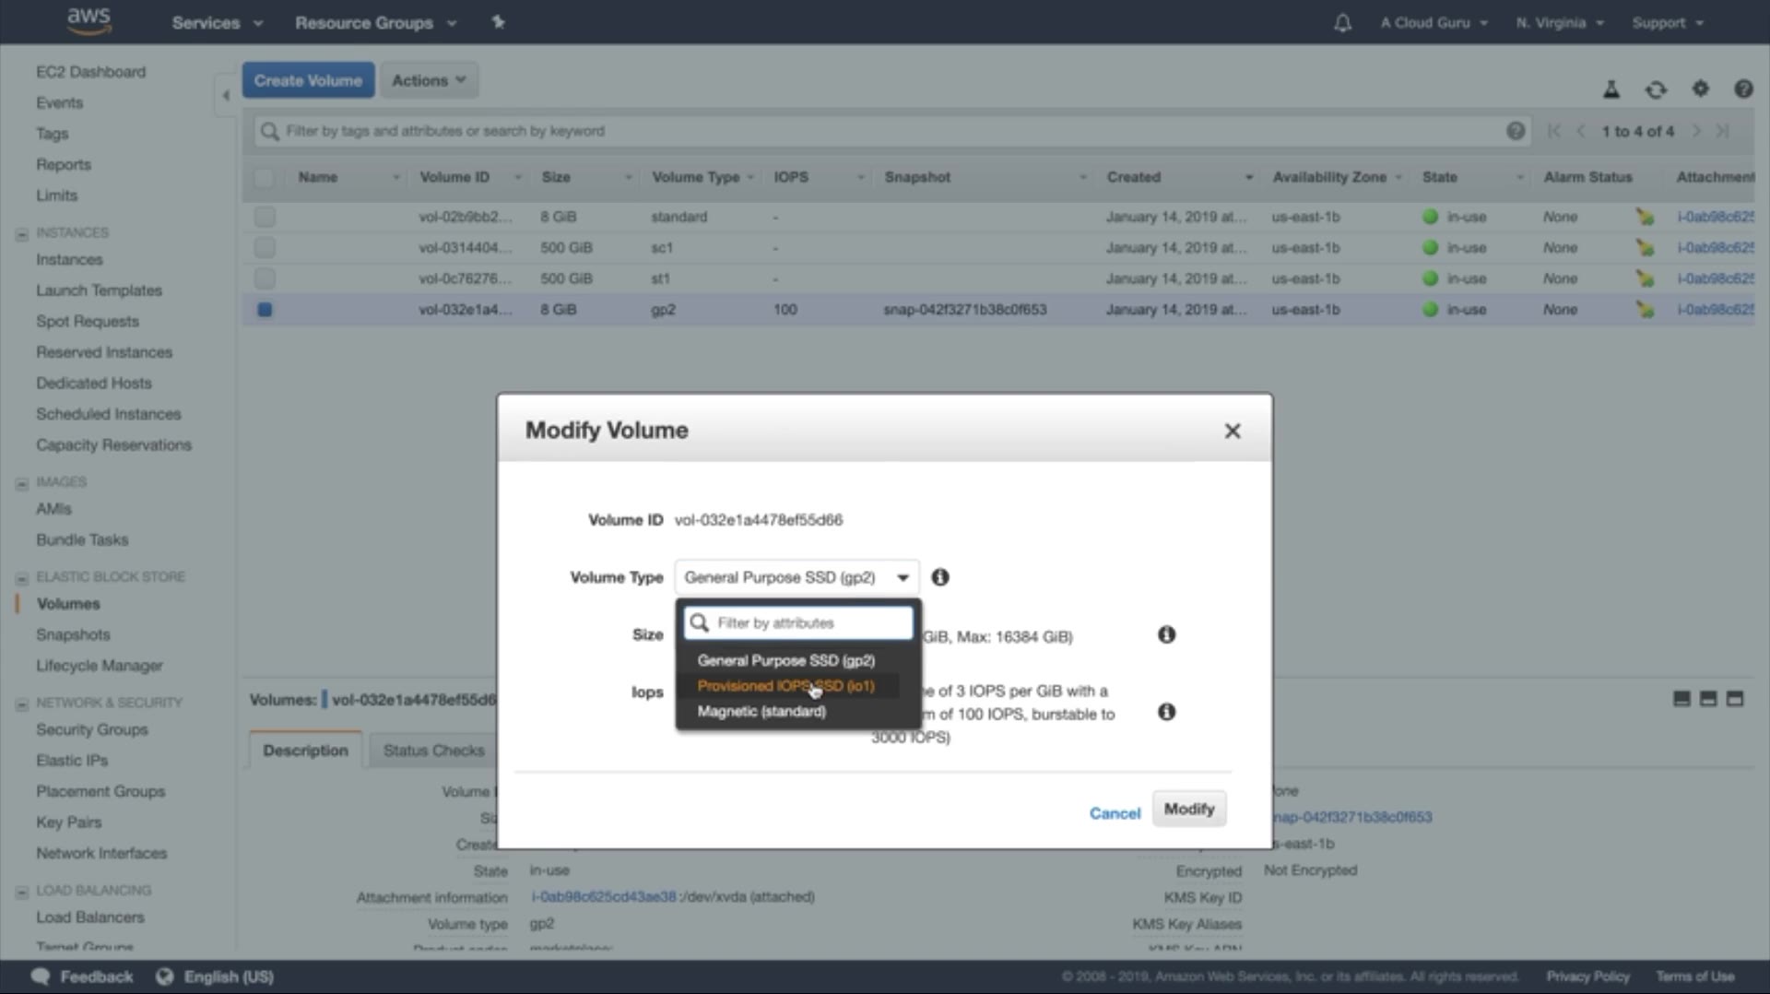Open the A Cloud Guru account menu
Image resolution: width=1770 pixels, height=994 pixels.
click(x=1434, y=22)
